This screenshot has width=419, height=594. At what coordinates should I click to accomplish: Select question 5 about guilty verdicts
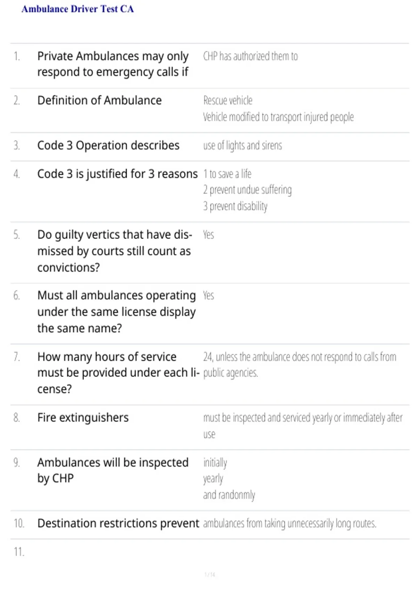pyautogui.click(x=115, y=251)
